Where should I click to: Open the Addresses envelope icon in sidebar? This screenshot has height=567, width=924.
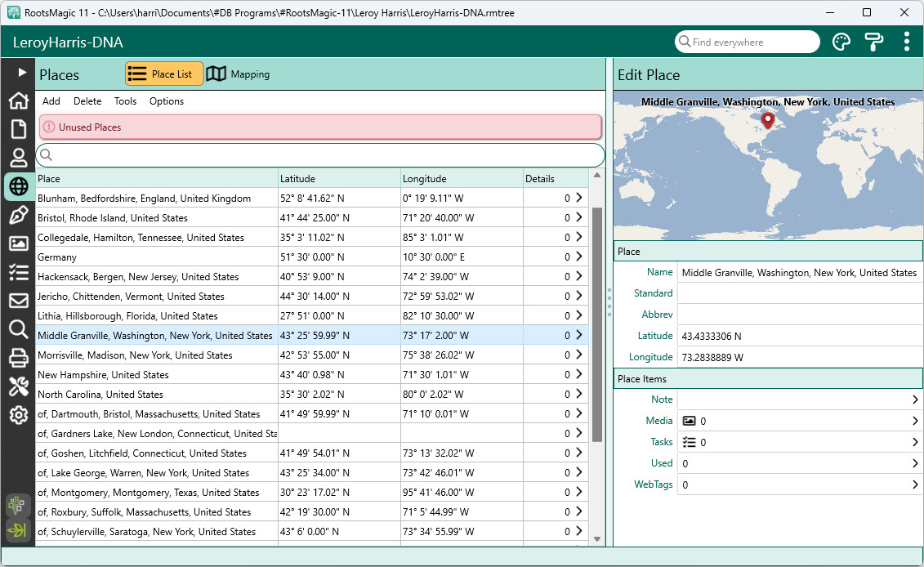(x=18, y=301)
